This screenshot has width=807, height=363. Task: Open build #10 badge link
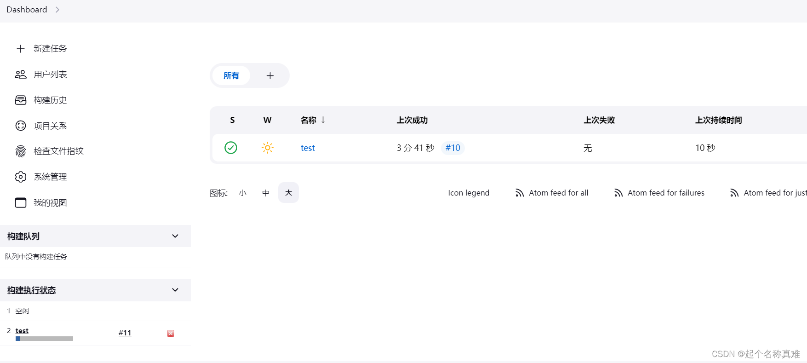[453, 148]
